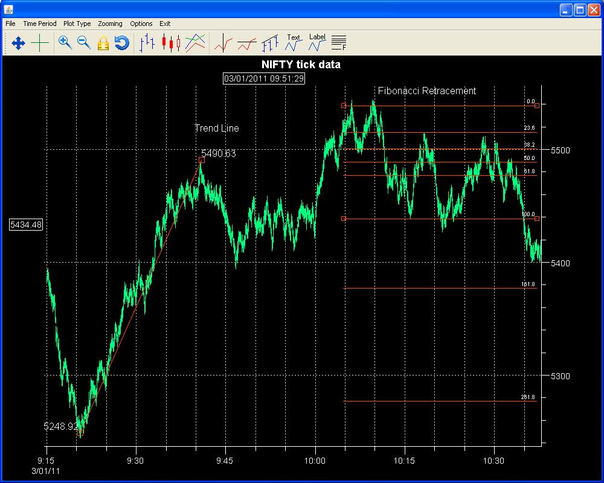Click the date label '03/01/2011 09:51:29'
The width and height of the screenshot is (604, 483).
coord(264,78)
